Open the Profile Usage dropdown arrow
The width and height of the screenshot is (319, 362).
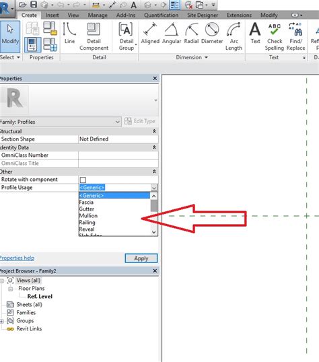[154, 188]
